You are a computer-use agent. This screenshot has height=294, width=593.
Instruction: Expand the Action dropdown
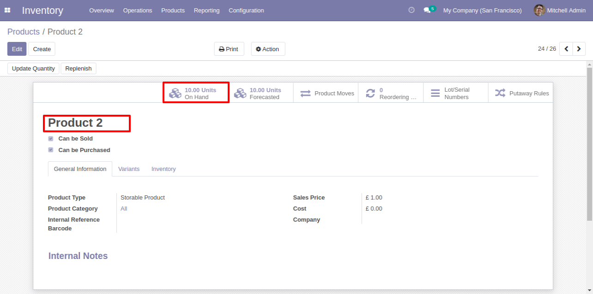point(268,49)
